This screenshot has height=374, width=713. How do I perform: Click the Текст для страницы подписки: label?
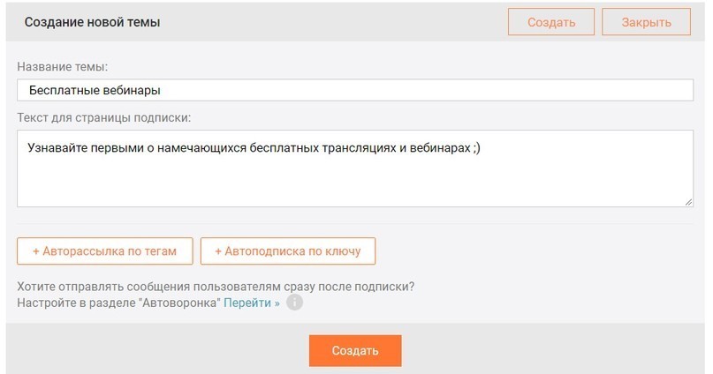pyautogui.click(x=104, y=117)
